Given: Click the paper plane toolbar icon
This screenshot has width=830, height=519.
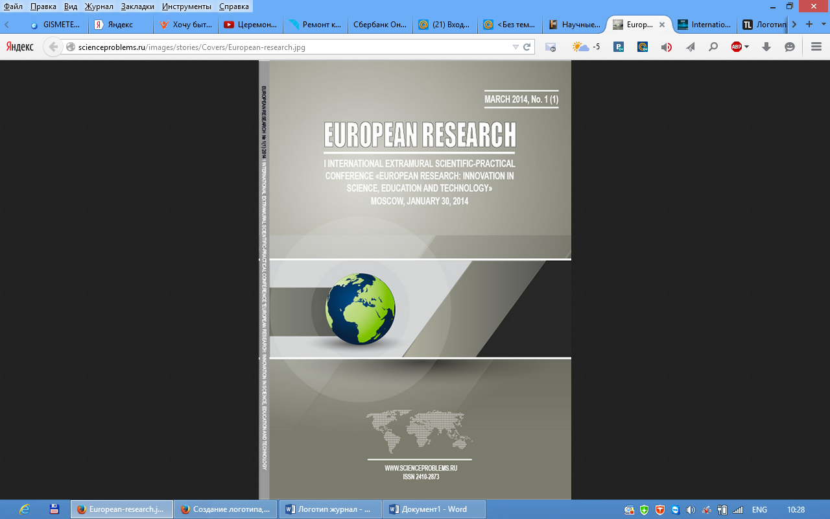Looking at the screenshot, I should point(691,47).
